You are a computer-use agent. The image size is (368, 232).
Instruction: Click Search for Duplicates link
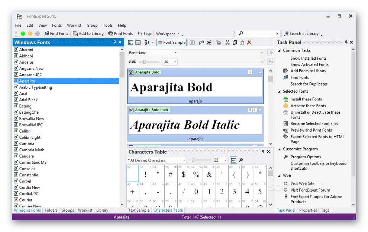[x=309, y=84]
